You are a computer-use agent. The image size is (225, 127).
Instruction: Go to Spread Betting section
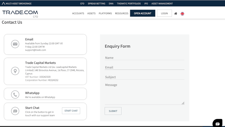click(x=96, y=4)
